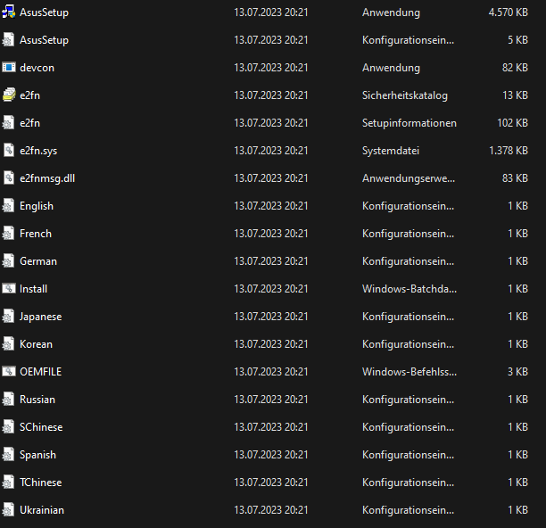Click the Russian config file icon

tap(9, 400)
